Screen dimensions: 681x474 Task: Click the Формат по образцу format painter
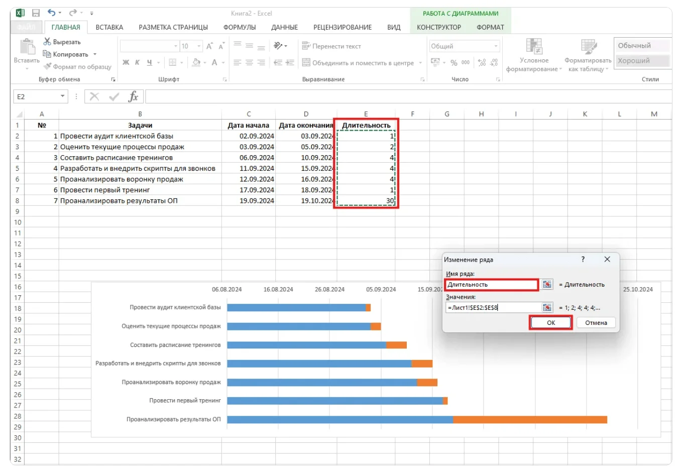point(77,67)
